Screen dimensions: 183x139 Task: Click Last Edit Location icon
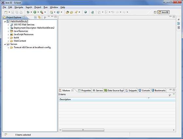[x=113, y=12]
